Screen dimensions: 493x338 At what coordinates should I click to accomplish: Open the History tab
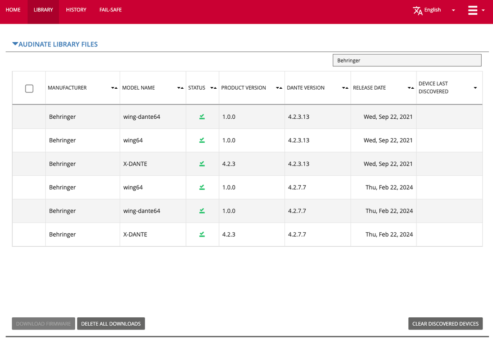click(76, 10)
